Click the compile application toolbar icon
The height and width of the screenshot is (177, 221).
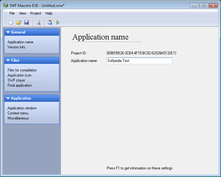click(x=50, y=22)
